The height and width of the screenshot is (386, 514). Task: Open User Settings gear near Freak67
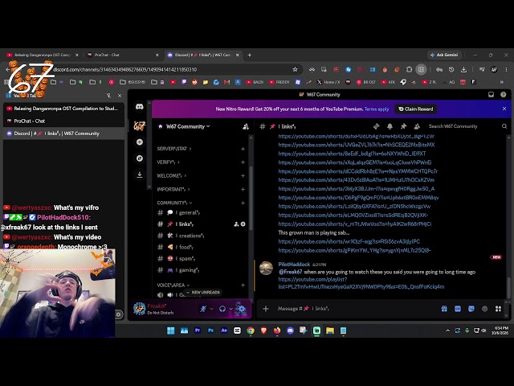point(241,309)
